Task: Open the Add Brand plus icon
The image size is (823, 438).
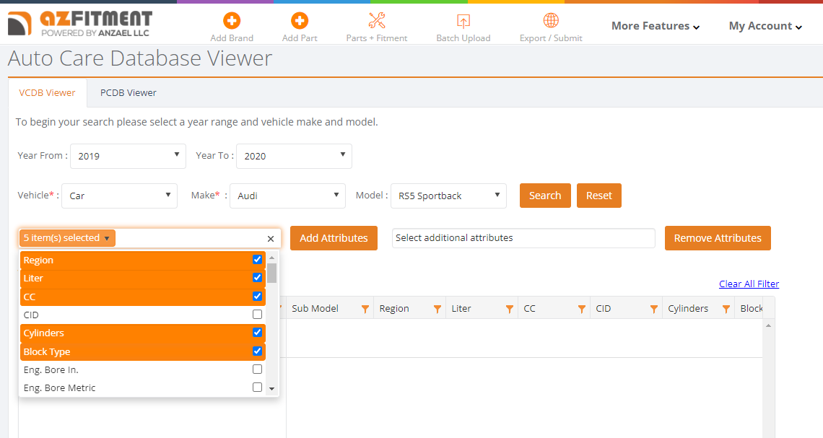Action: [232, 20]
